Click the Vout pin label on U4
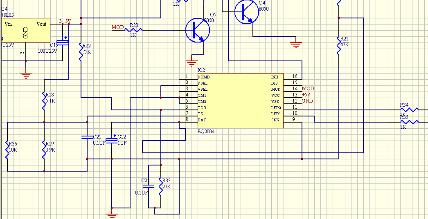The image size is (428, 219). point(41,24)
